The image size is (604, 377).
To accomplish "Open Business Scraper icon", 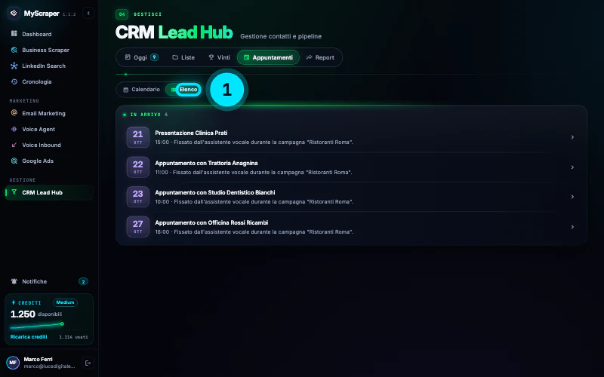I will pyautogui.click(x=14, y=50).
